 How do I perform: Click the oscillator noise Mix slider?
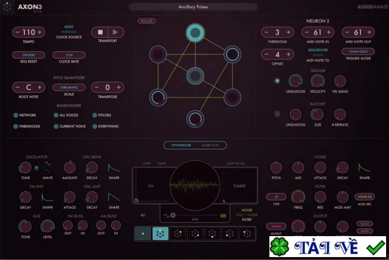[195, 215]
